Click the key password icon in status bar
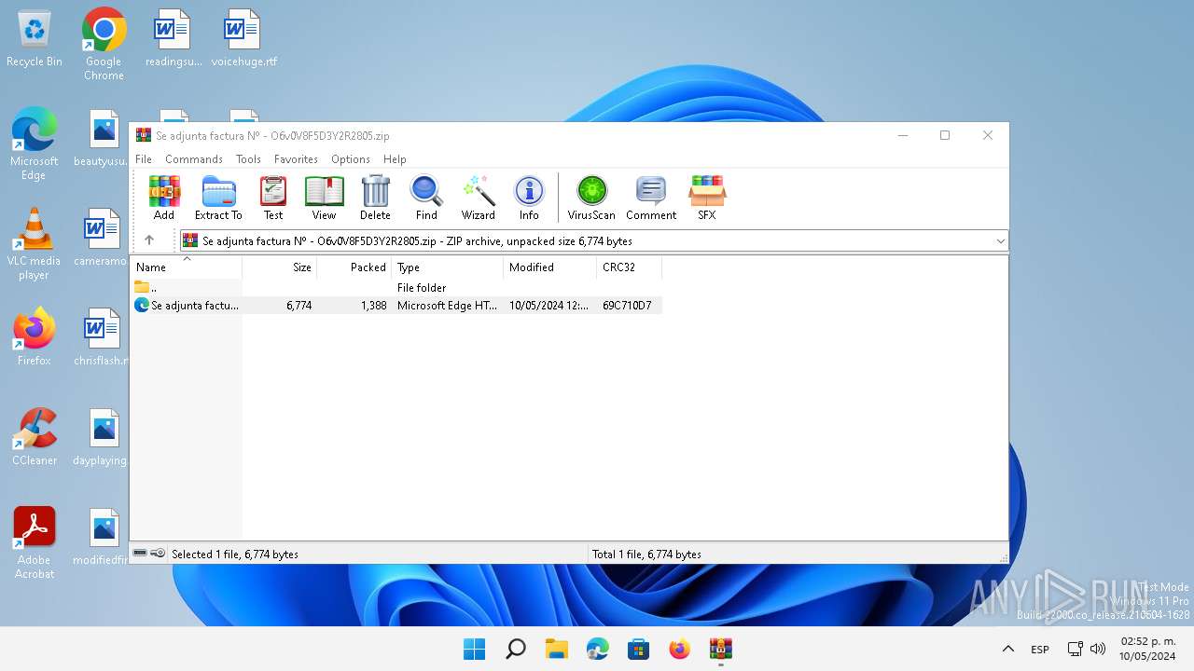 click(158, 554)
